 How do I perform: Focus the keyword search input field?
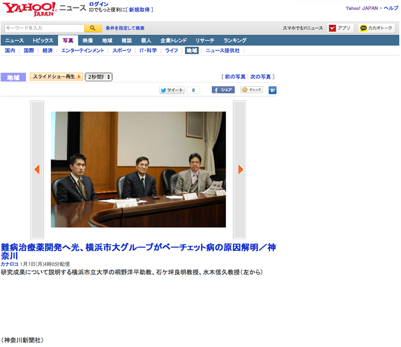(x=44, y=28)
